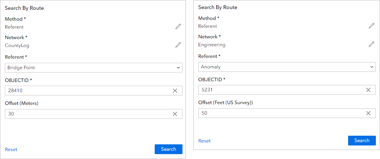This screenshot has width=380, height=159.
Task: Edit Method in the Engineering panel
Action: [371, 26]
